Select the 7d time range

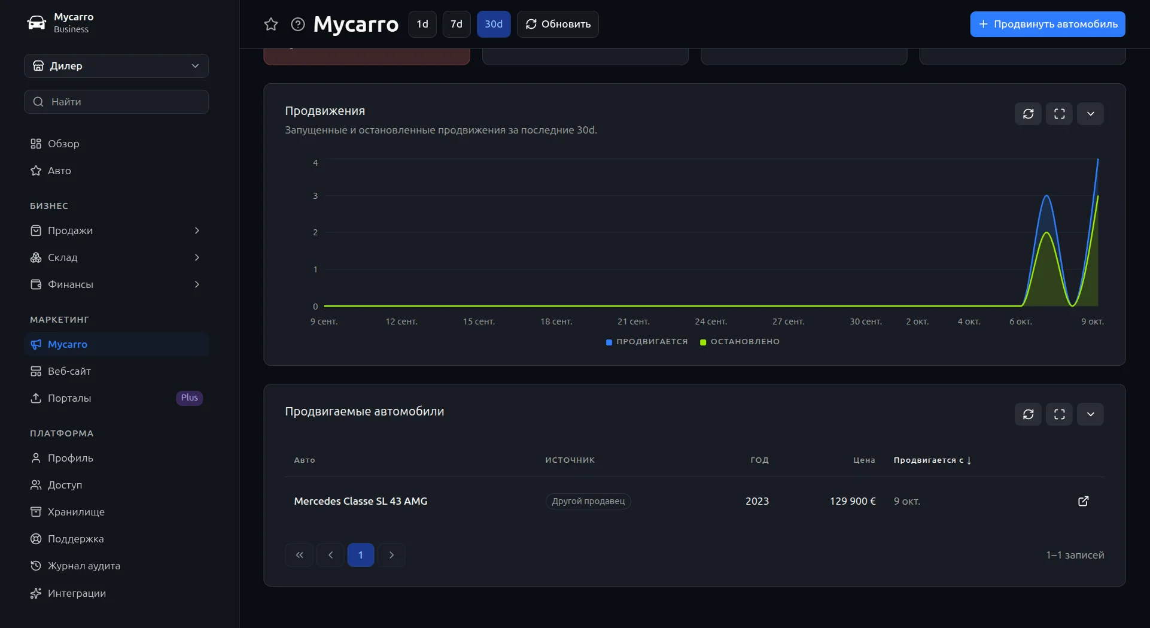pos(457,24)
